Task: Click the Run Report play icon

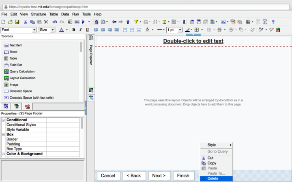Action: [84, 22]
